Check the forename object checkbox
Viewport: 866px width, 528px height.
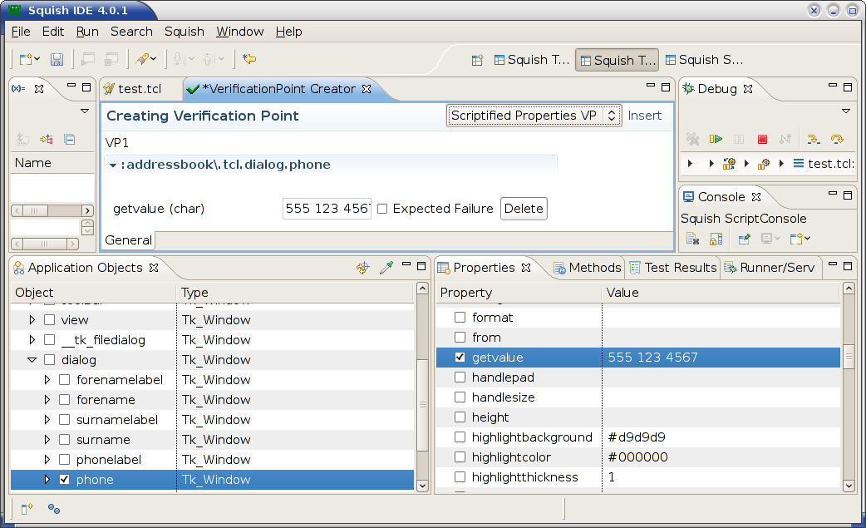(x=64, y=400)
